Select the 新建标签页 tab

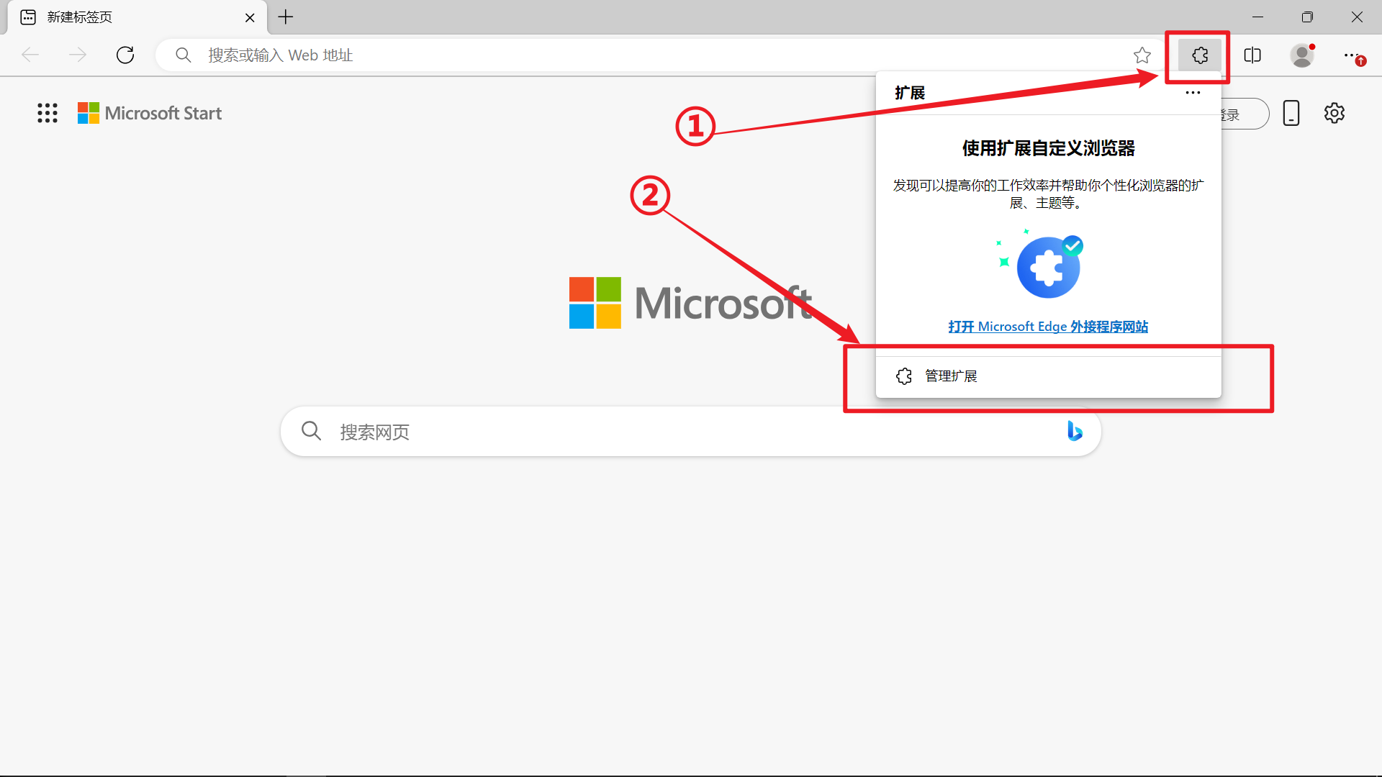[x=137, y=17]
